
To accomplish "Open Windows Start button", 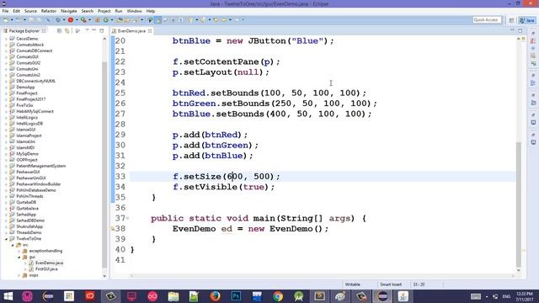I will coord(8,296).
